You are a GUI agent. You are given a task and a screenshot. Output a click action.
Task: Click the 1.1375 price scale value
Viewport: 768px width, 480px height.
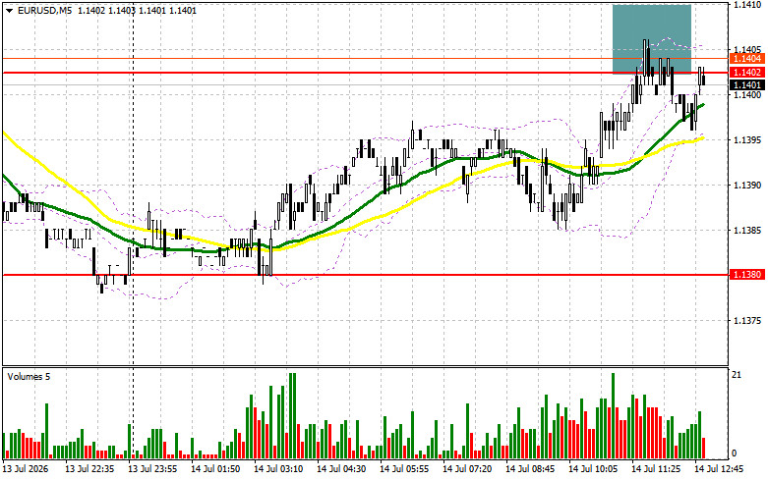747,321
